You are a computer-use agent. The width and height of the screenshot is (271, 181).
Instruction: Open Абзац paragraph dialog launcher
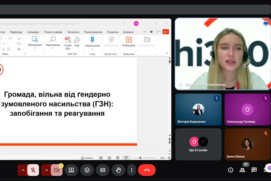point(25,54)
